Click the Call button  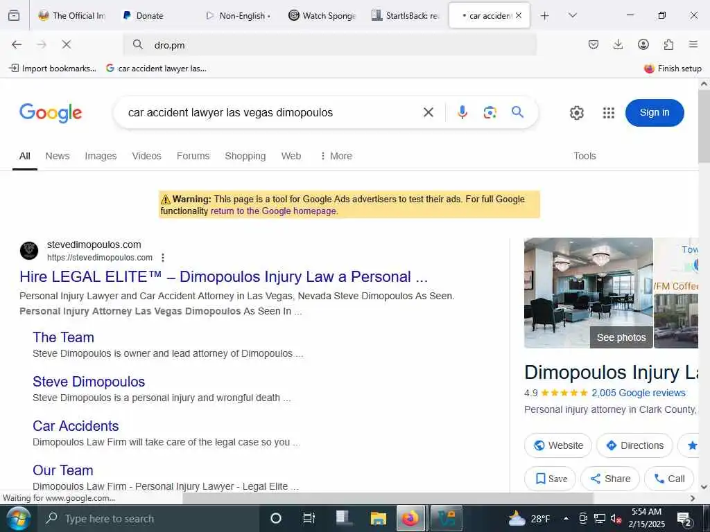tap(669, 479)
